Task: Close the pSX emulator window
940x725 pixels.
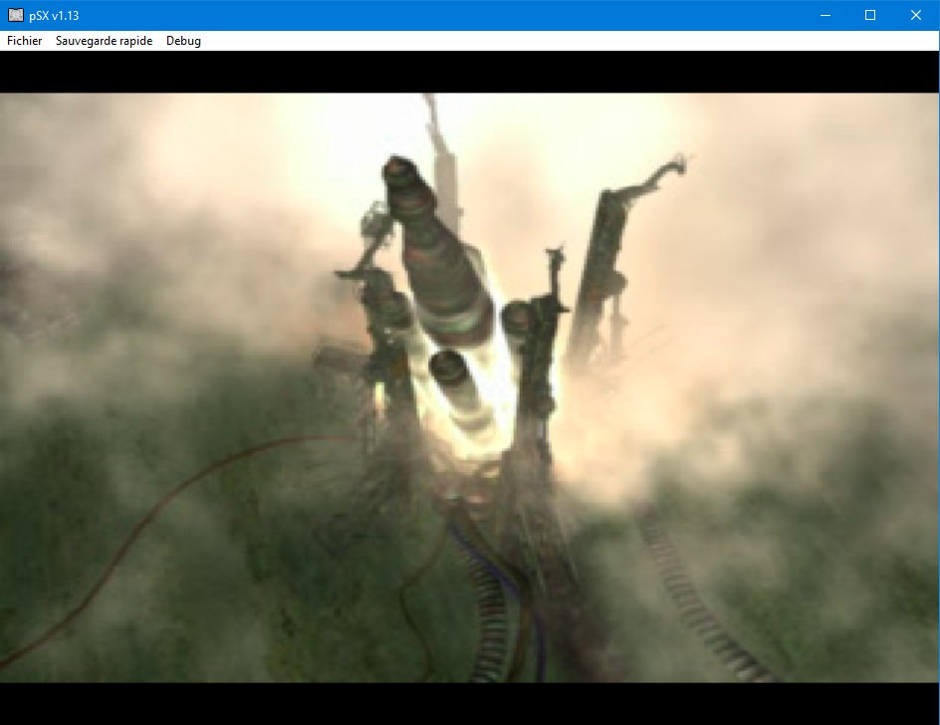Action: 916,15
